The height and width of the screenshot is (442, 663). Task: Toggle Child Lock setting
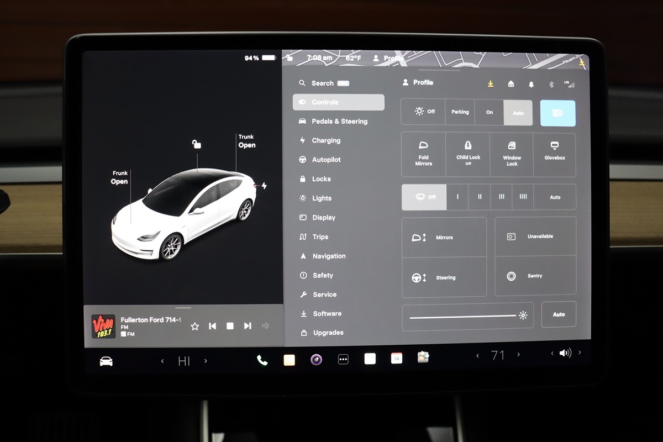[468, 154]
